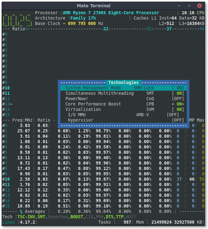Viewport: 208px width, 229px height.
Task: Select the Virtualization menu row
Action: tap(124, 109)
